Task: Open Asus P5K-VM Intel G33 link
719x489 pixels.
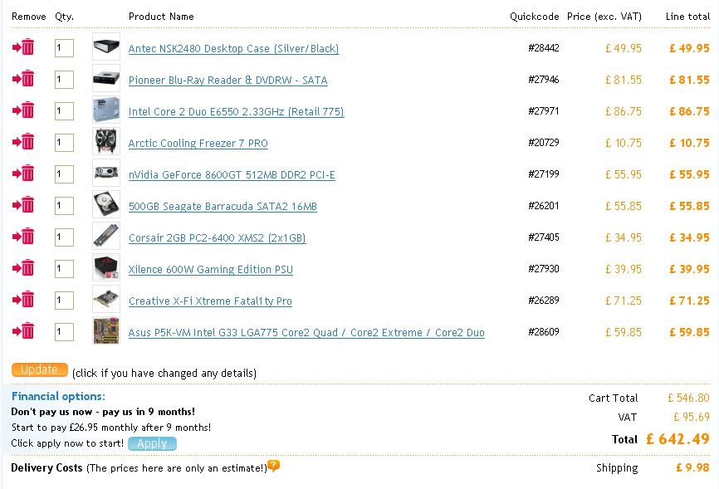Action: (x=306, y=333)
